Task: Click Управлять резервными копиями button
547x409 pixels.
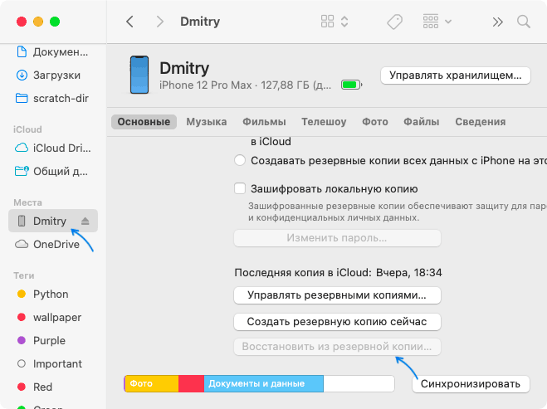Action: pyautogui.click(x=337, y=295)
